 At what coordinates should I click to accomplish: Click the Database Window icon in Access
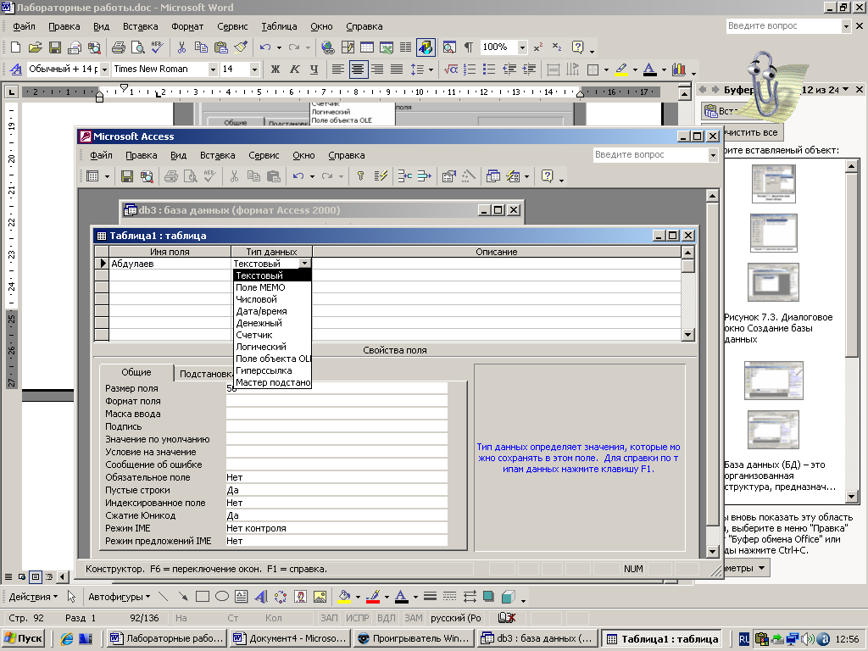[x=492, y=176]
